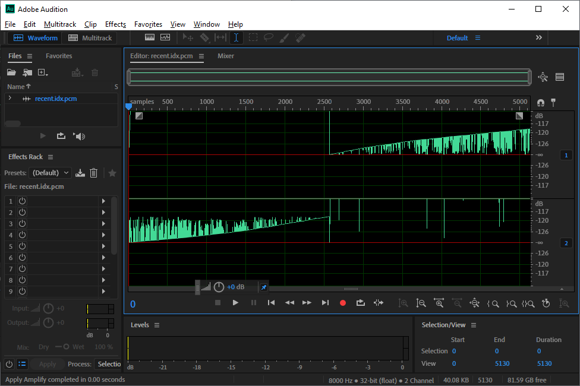The image size is (580, 386).
Task: Toggle channel 2 enable button
Action: 566,243
